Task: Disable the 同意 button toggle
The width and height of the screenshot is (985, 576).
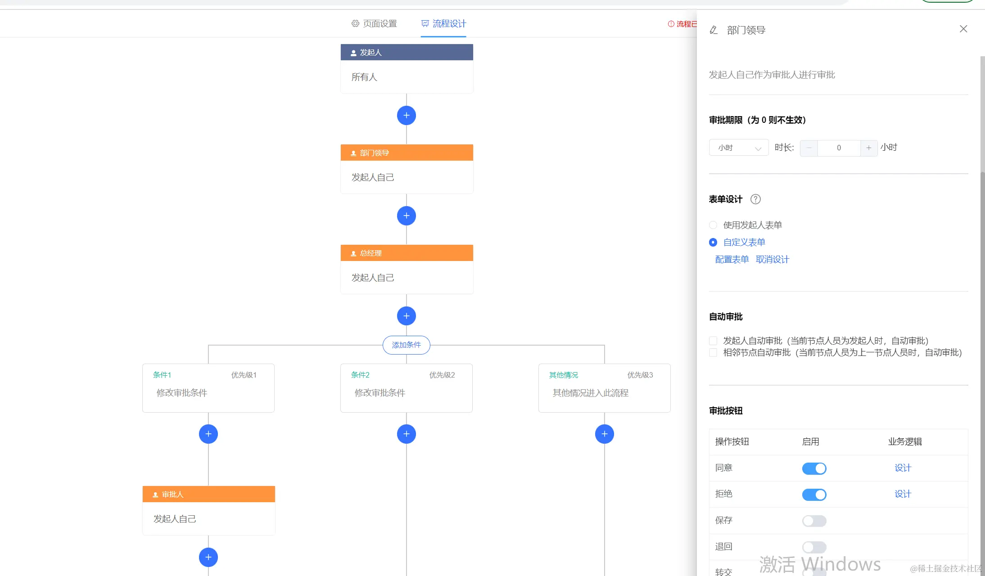Action: pyautogui.click(x=814, y=468)
